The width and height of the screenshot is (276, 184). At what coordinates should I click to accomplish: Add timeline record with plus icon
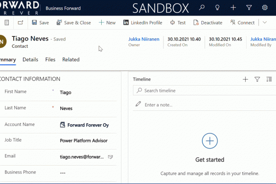[245, 80]
